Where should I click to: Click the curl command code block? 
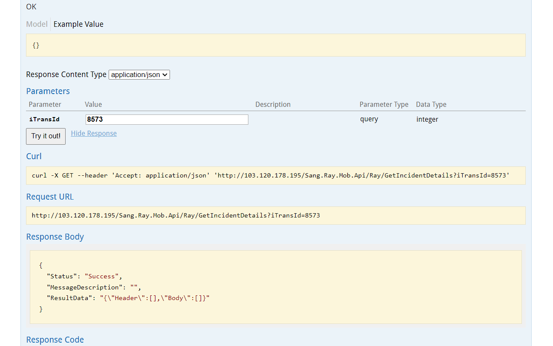pos(276,175)
